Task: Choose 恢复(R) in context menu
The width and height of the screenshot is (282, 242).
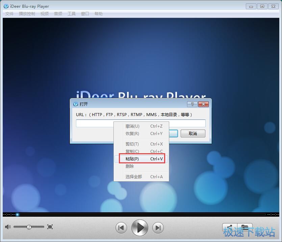Action: point(141,134)
